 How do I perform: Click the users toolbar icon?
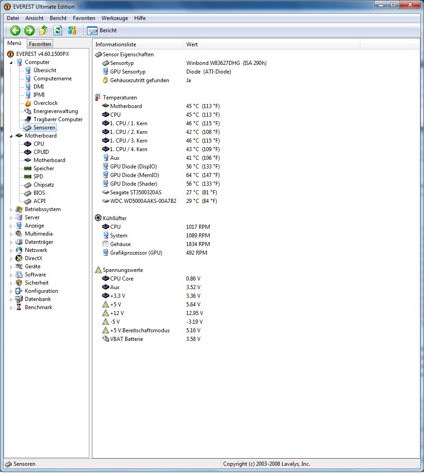point(72,30)
